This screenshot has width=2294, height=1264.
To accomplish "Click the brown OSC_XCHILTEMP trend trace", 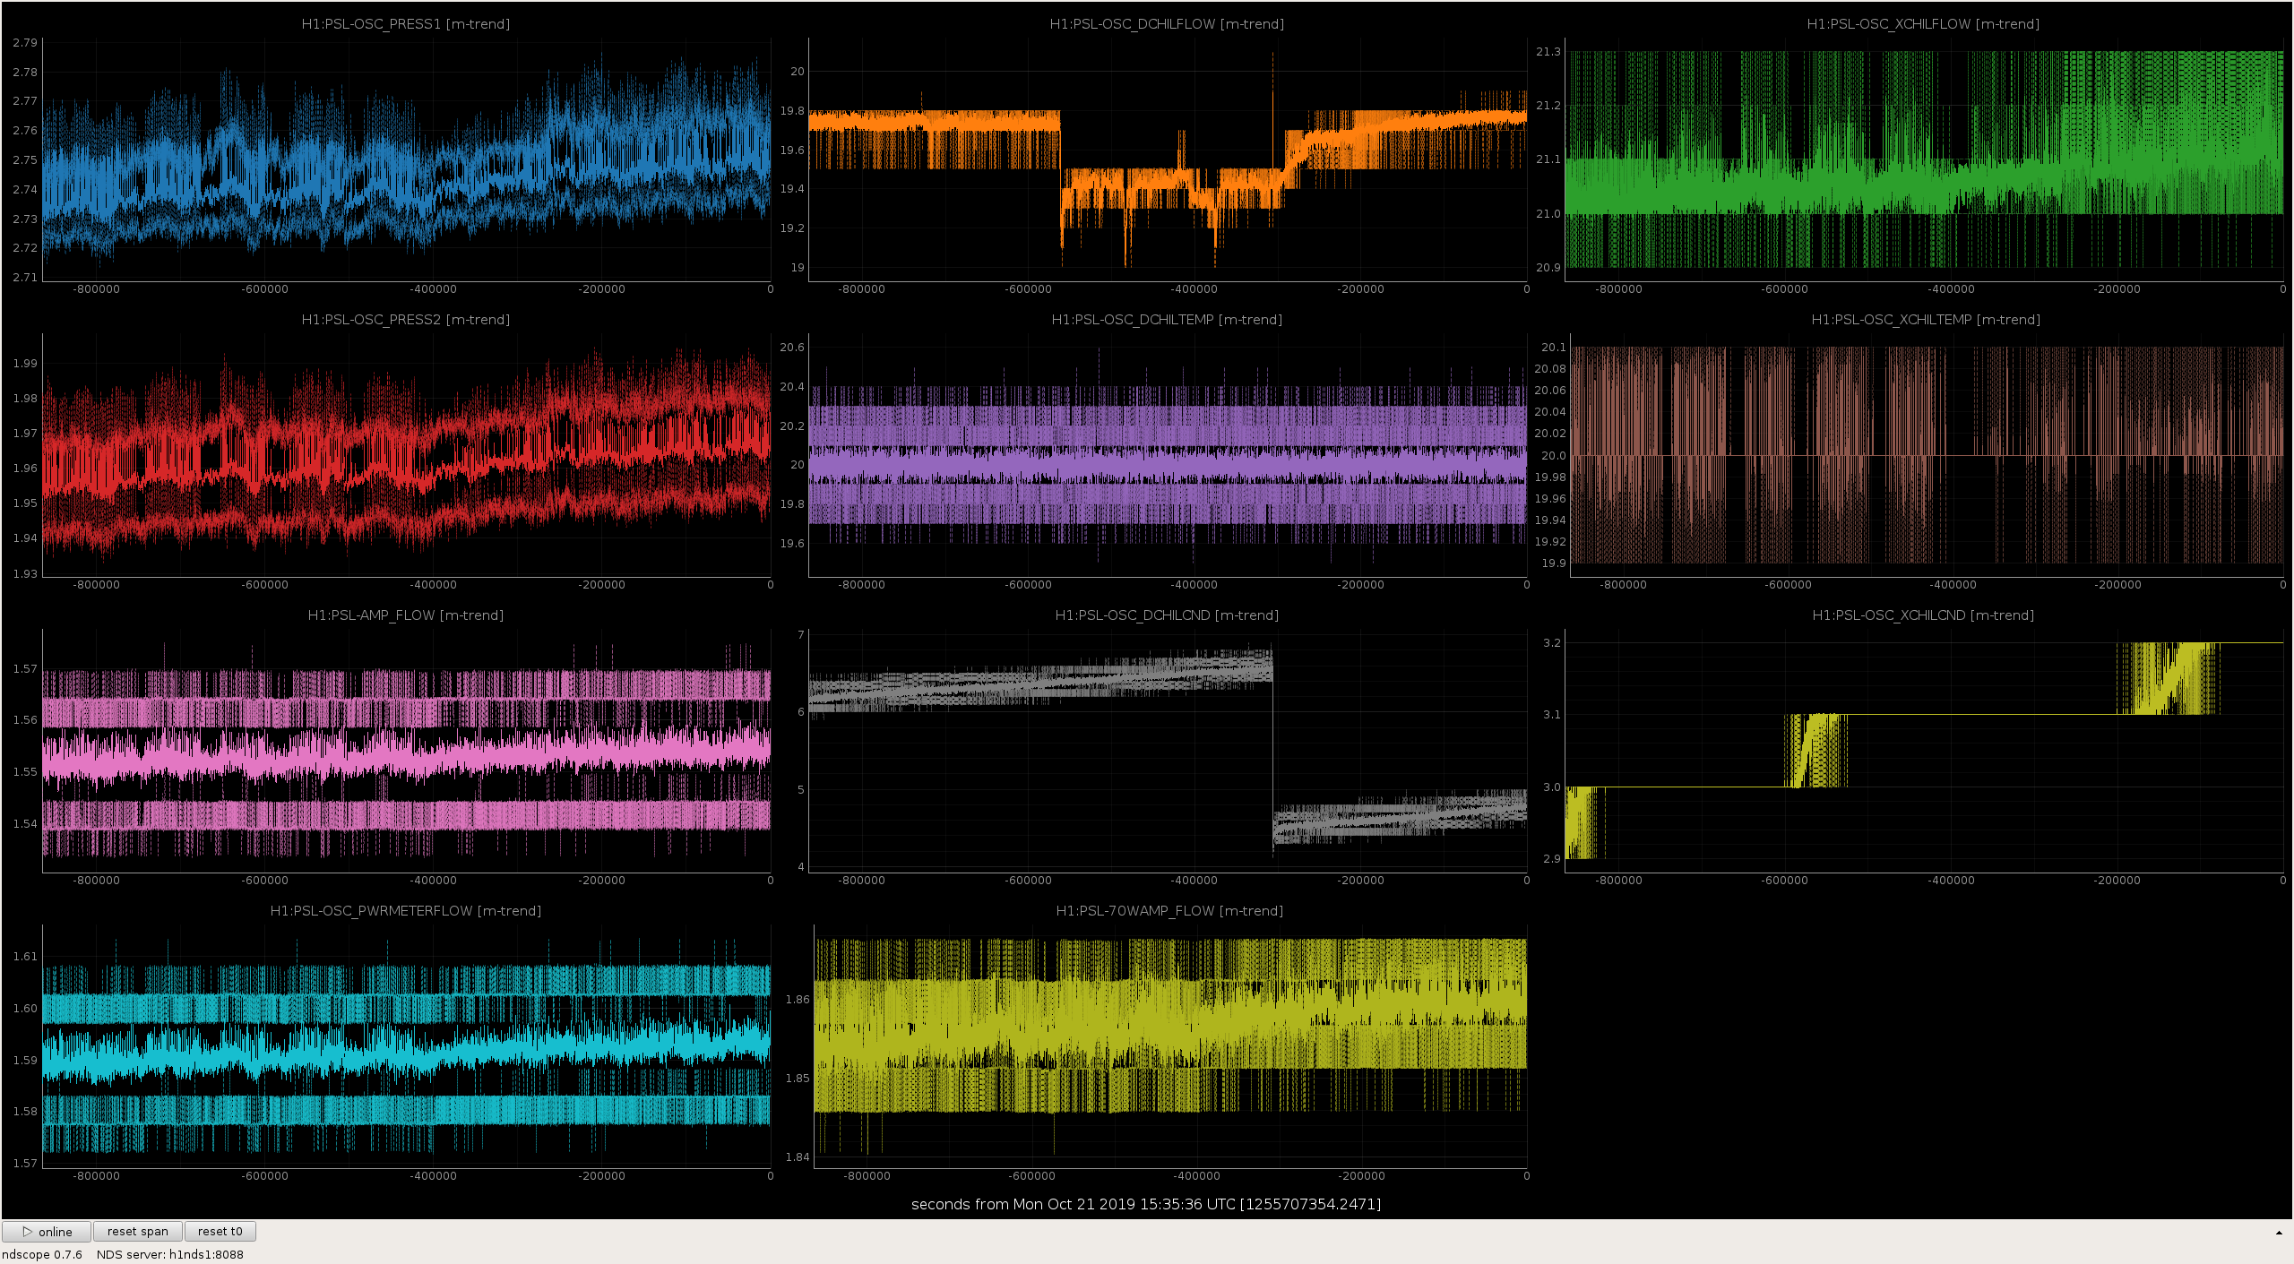I will coord(1926,455).
